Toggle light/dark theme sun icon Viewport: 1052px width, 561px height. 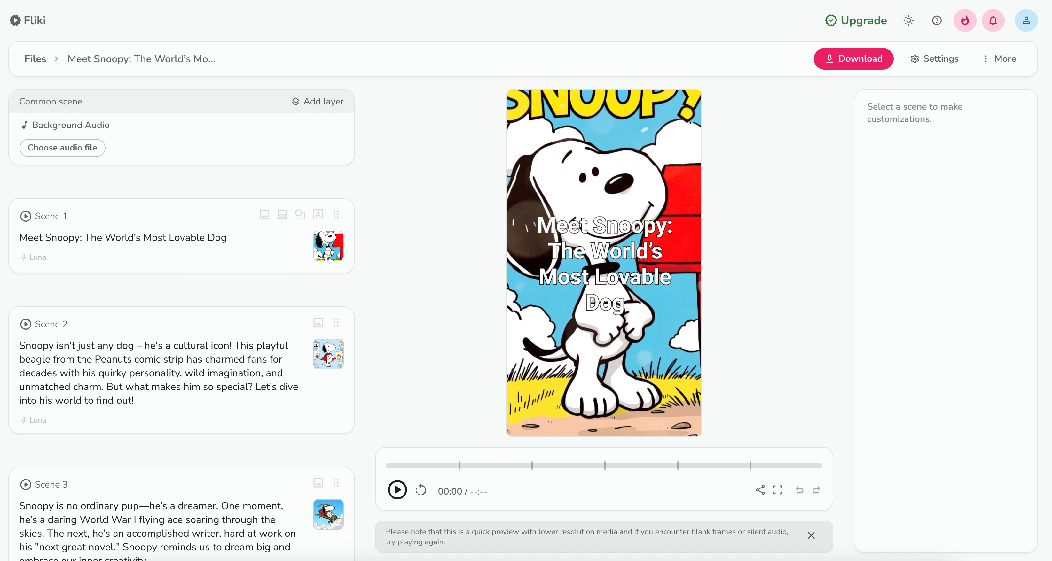[x=909, y=20]
